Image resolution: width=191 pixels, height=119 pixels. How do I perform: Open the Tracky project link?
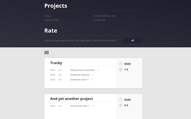pos(47,16)
